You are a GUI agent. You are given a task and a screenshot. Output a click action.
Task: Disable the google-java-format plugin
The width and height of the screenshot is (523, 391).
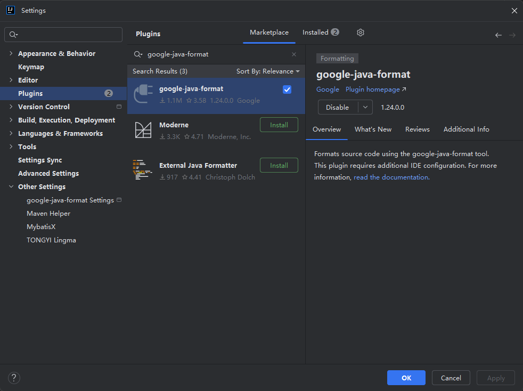click(338, 107)
